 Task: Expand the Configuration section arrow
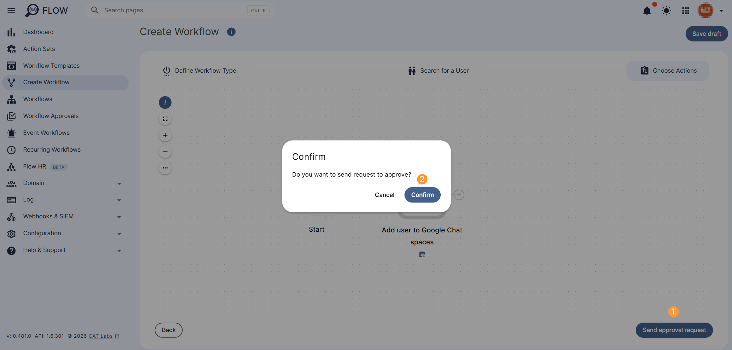[x=119, y=234]
